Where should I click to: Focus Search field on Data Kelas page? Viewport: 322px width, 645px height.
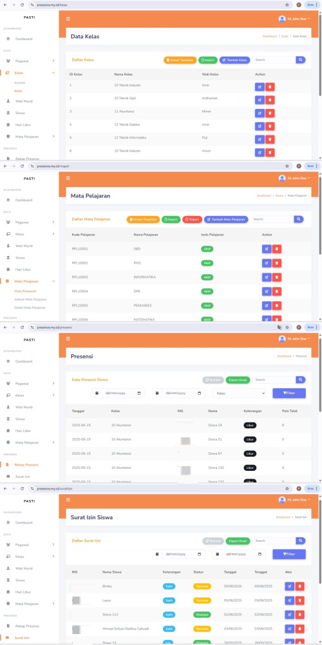click(274, 60)
